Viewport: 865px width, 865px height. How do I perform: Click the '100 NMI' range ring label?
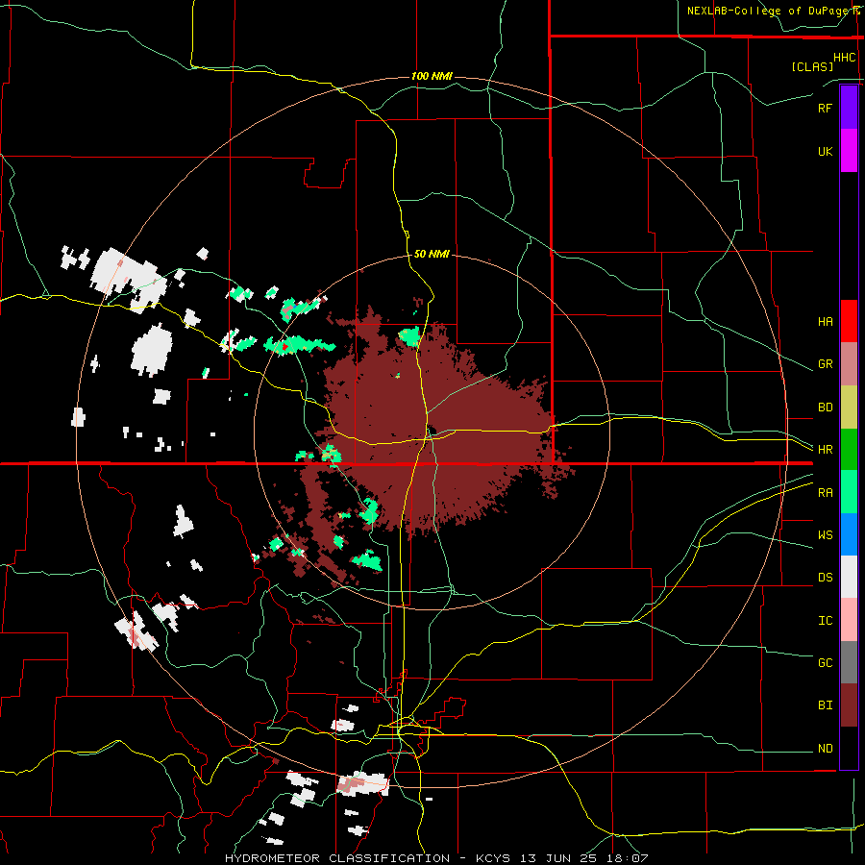point(432,76)
